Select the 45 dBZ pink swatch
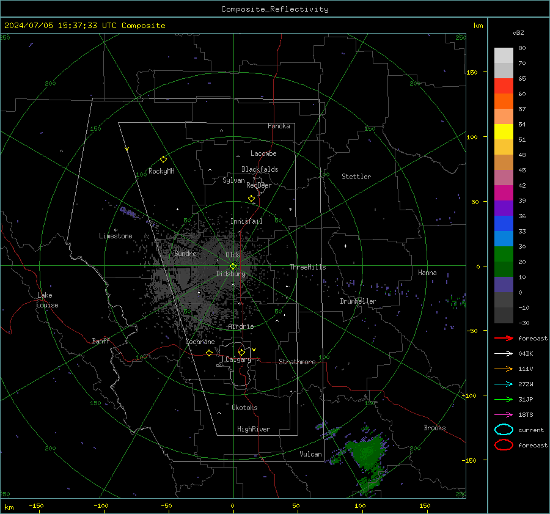Screen dimensions: 550x514 coord(504,177)
